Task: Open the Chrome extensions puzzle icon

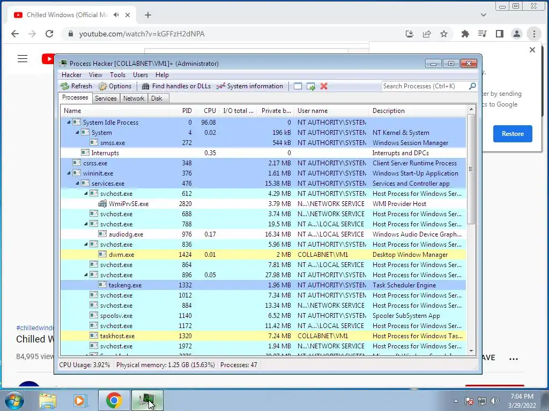Action: pos(465,34)
